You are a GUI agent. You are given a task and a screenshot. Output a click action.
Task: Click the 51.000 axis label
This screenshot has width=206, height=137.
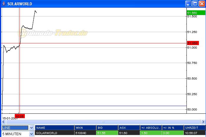point(192,47)
